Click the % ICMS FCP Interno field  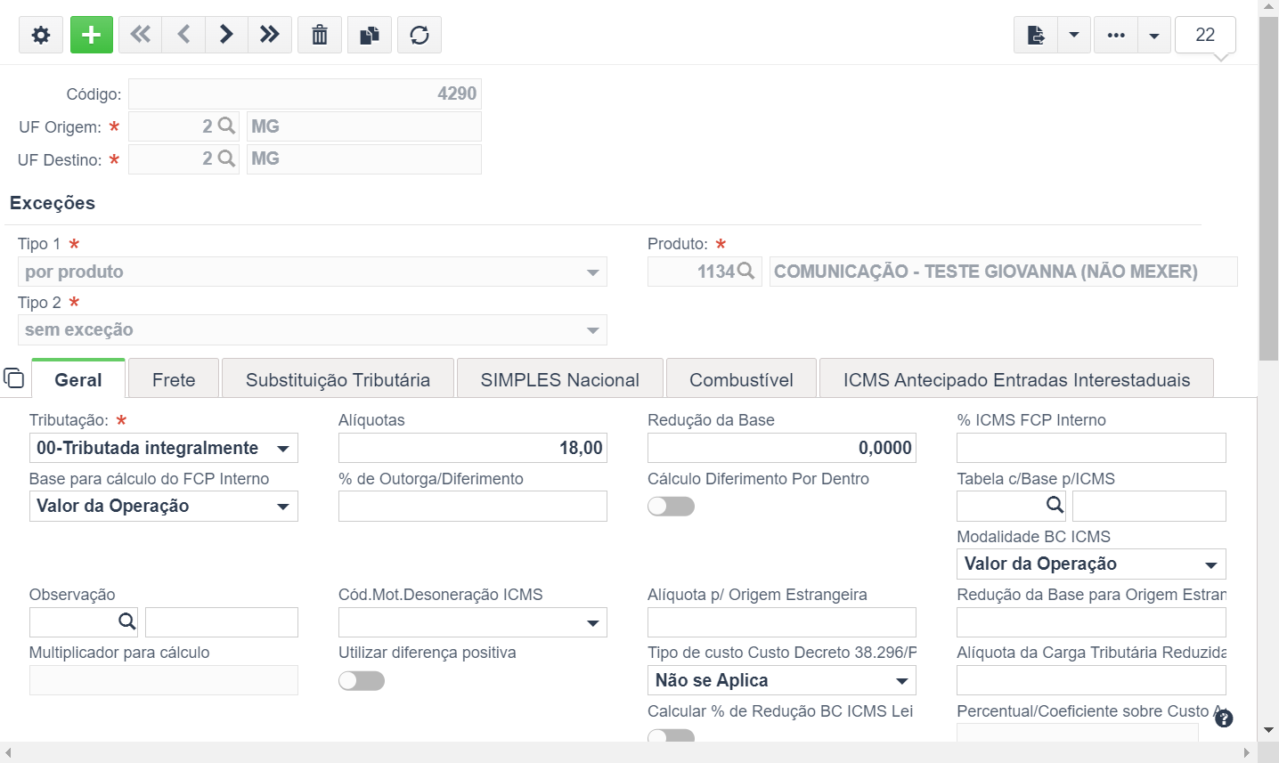pos(1091,448)
